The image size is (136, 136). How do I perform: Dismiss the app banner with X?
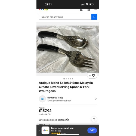tap(39, 131)
